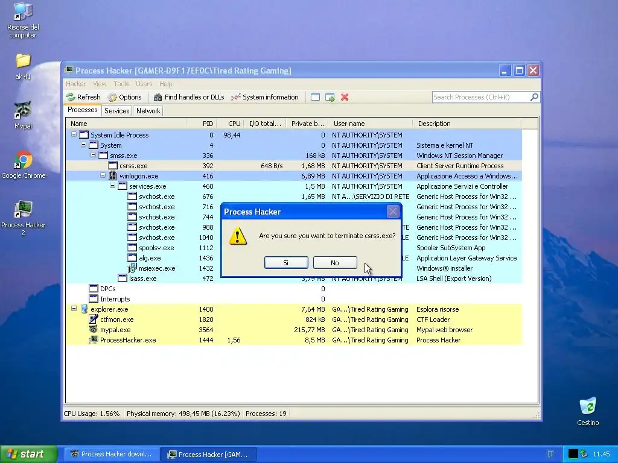The height and width of the screenshot is (463, 618).
Task: Click the explorer.exe process icon
Action: tap(84, 309)
